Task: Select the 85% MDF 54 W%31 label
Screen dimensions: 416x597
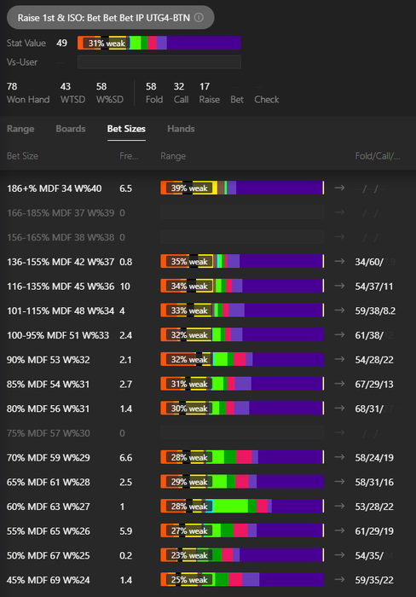Action: pos(48,384)
